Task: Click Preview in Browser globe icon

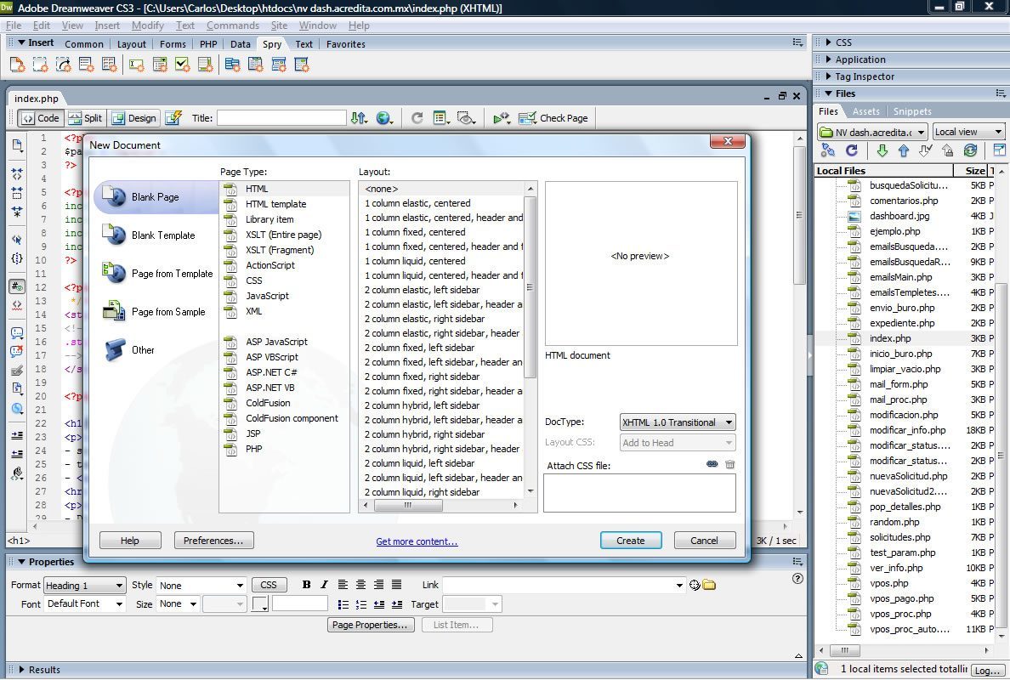Action: [x=384, y=118]
